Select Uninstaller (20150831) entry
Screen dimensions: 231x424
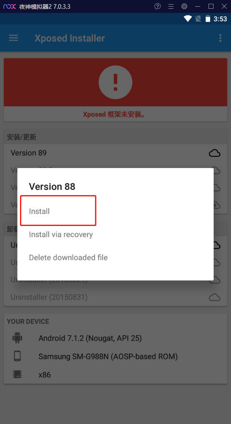(115, 297)
